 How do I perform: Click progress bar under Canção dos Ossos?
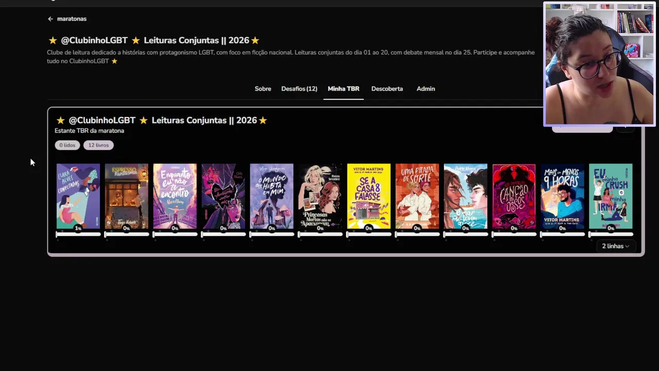[514, 234]
